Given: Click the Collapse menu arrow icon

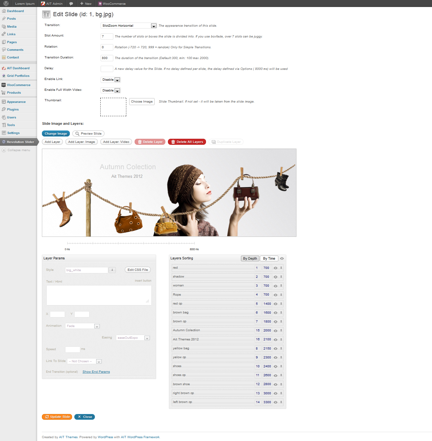Looking at the screenshot, I should coord(4,150).
